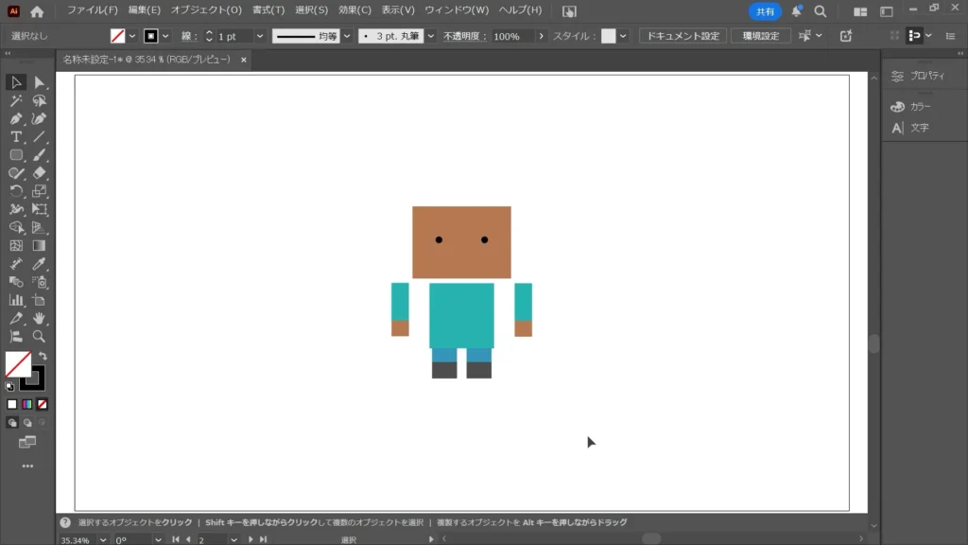Select the Line Segment tool
The height and width of the screenshot is (545, 968).
pos(39,136)
